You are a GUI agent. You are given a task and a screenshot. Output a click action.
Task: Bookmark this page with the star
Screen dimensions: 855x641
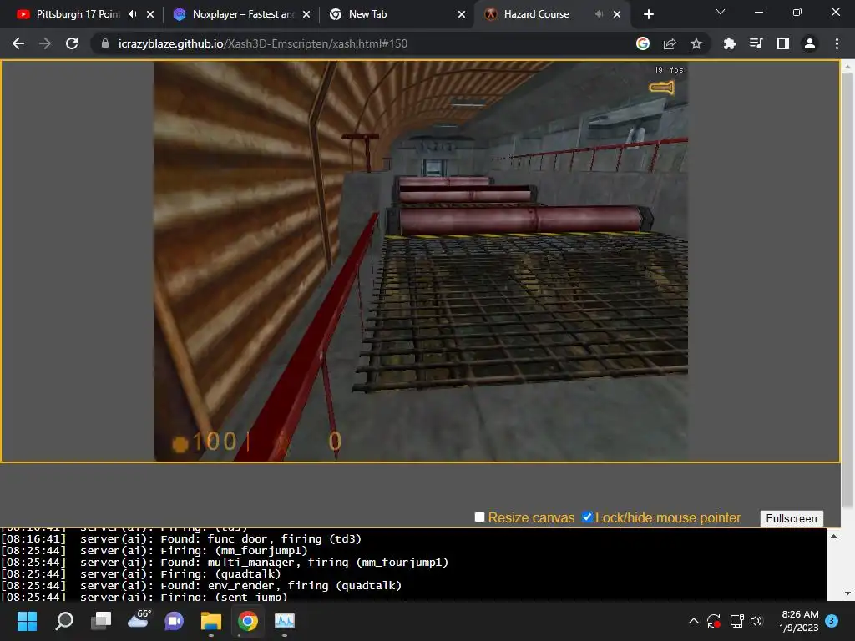[x=696, y=43]
